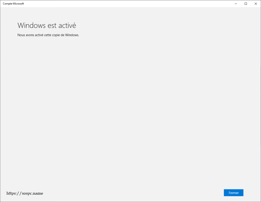
Task: Select the word 'Windows' in the heading
Action: tap(32, 25)
